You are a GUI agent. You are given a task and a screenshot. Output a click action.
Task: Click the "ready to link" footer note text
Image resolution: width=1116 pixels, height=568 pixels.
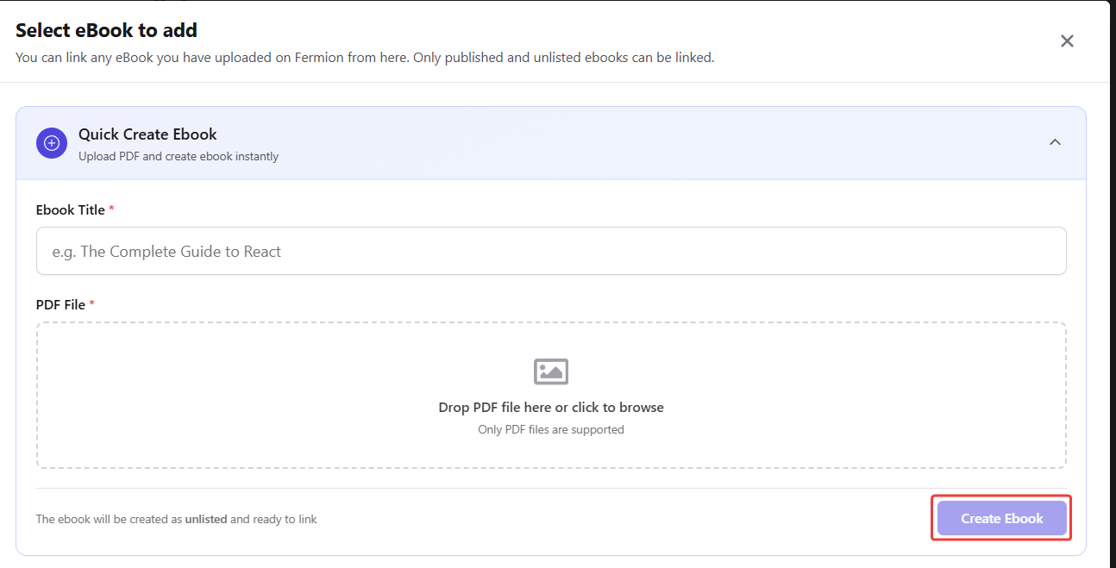click(285, 520)
